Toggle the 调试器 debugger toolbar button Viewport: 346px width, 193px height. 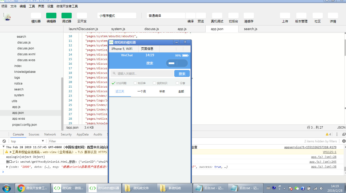tap(67, 16)
